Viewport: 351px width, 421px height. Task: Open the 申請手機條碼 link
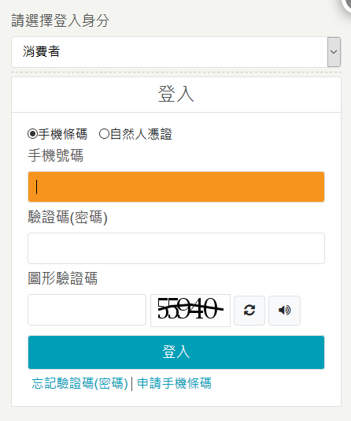pyautogui.click(x=174, y=383)
